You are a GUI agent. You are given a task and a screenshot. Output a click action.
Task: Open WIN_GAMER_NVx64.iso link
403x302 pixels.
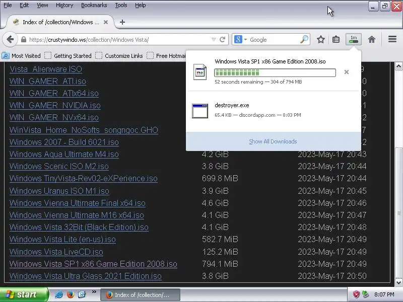(x=54, y=117)
